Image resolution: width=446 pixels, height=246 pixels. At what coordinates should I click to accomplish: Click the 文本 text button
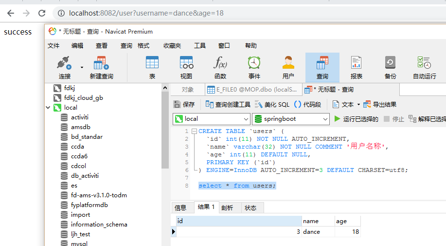(x=343, y=105)
